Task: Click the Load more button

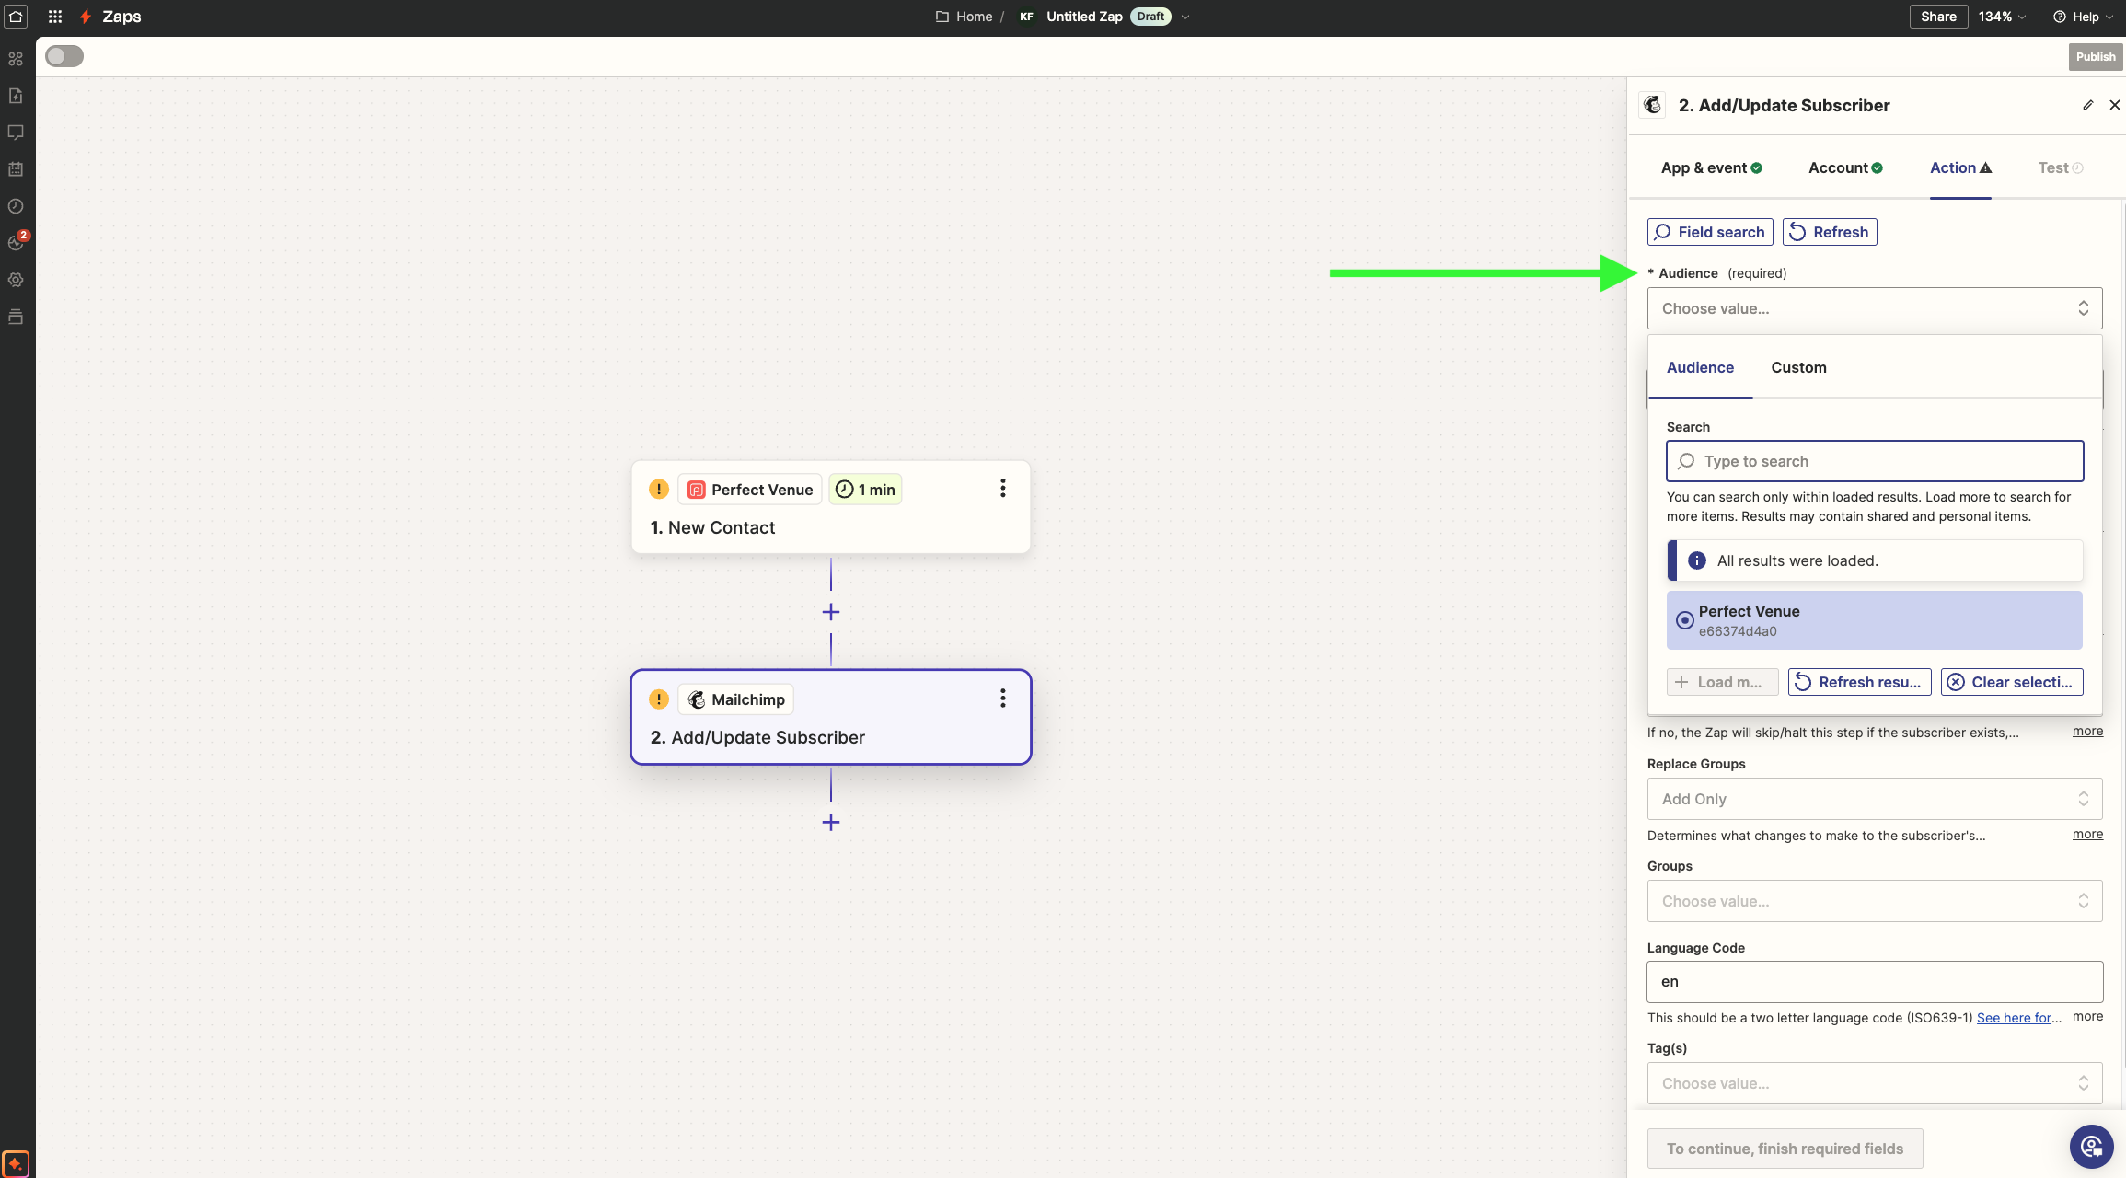Action: point(1722,682)
